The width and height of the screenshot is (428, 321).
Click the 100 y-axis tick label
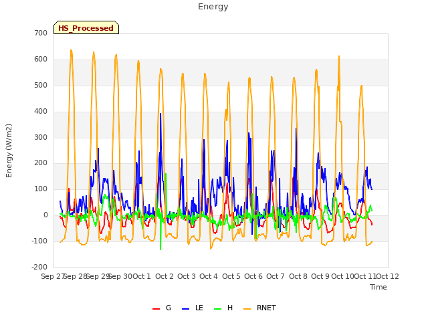point(41,189)
